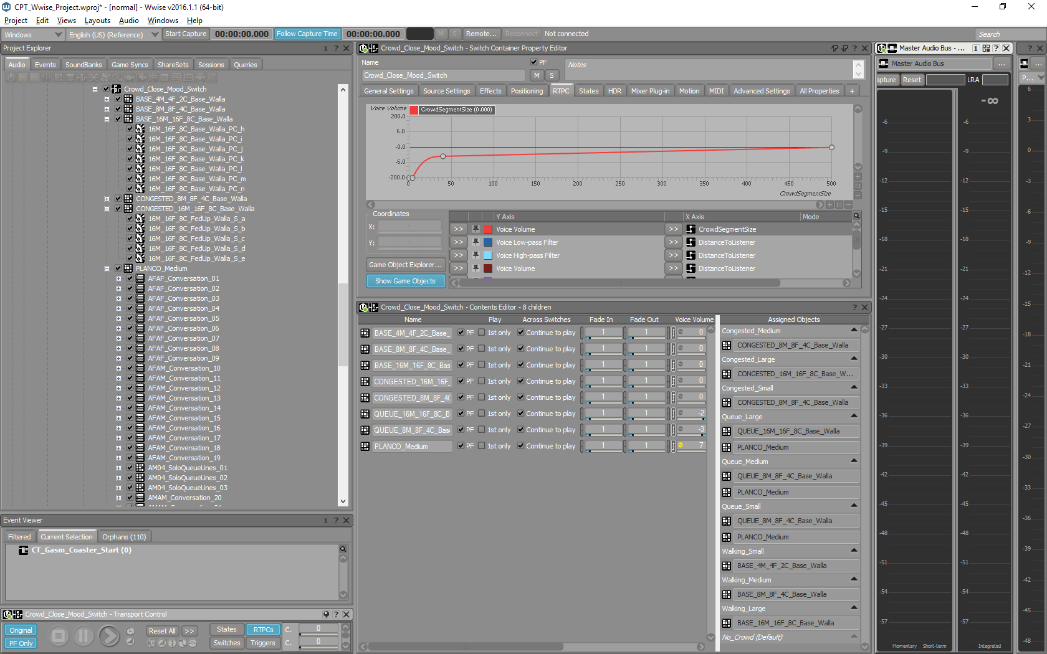The image size is (1047, 654).
Task: Expand the AFAF_Conversation_05 node
Action: [x=118, y=318]
